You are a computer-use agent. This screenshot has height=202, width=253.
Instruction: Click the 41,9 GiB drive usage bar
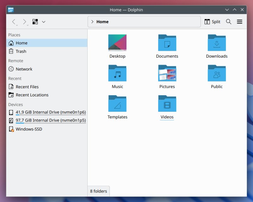pos(51,115)
